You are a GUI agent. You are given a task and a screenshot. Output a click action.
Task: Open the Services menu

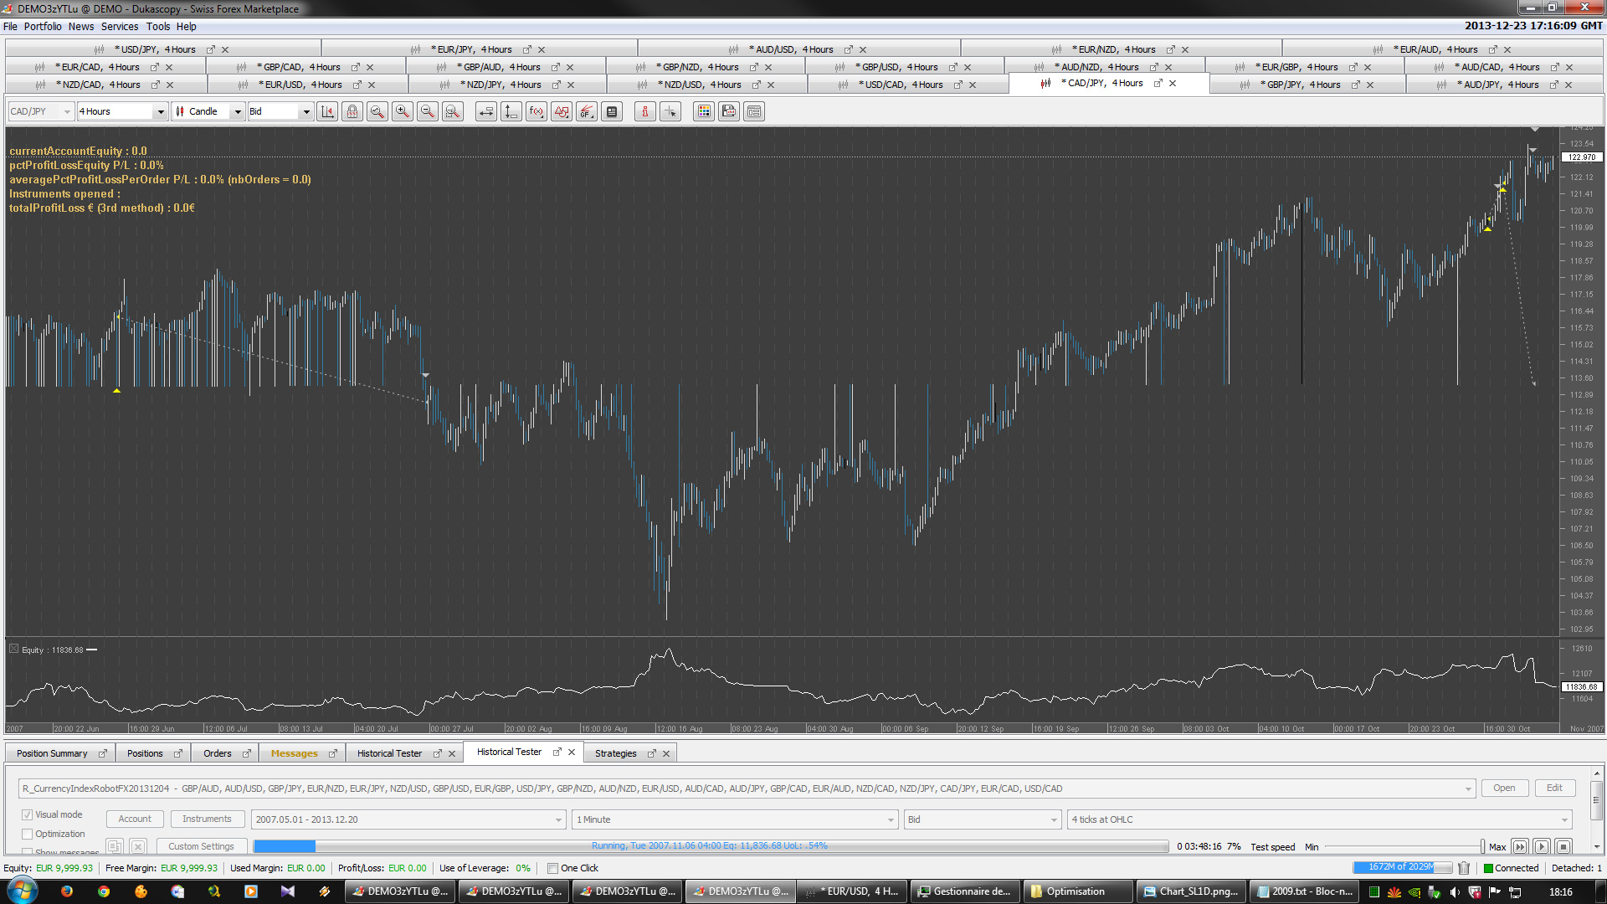(120, 26)
